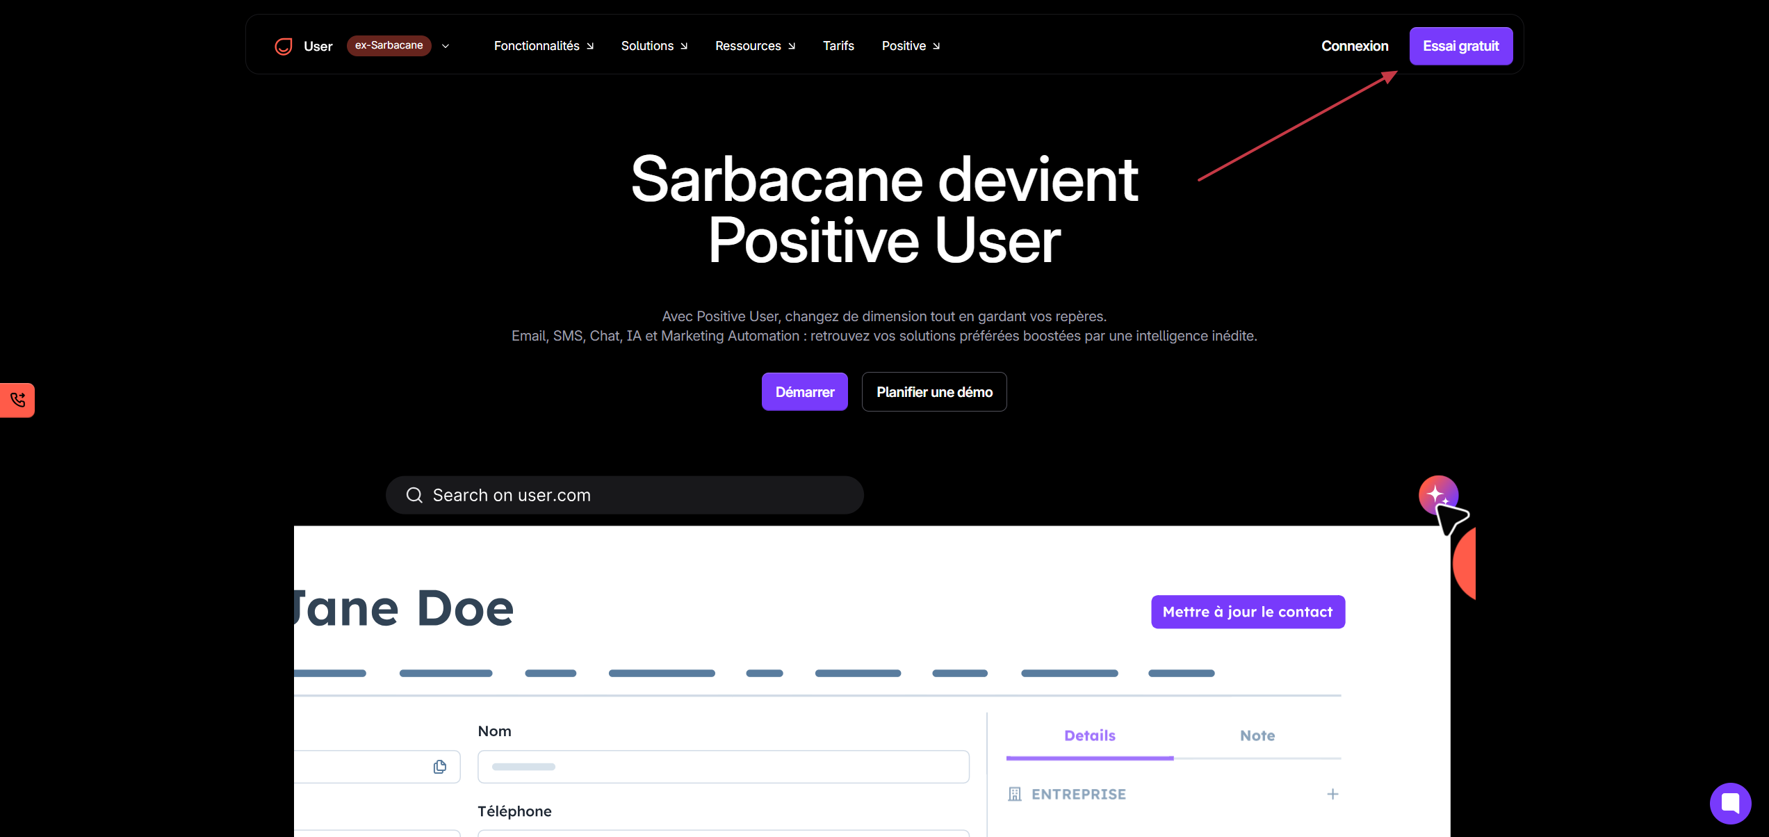Open the Fonctionnalités menu

(x=544, y=46)
